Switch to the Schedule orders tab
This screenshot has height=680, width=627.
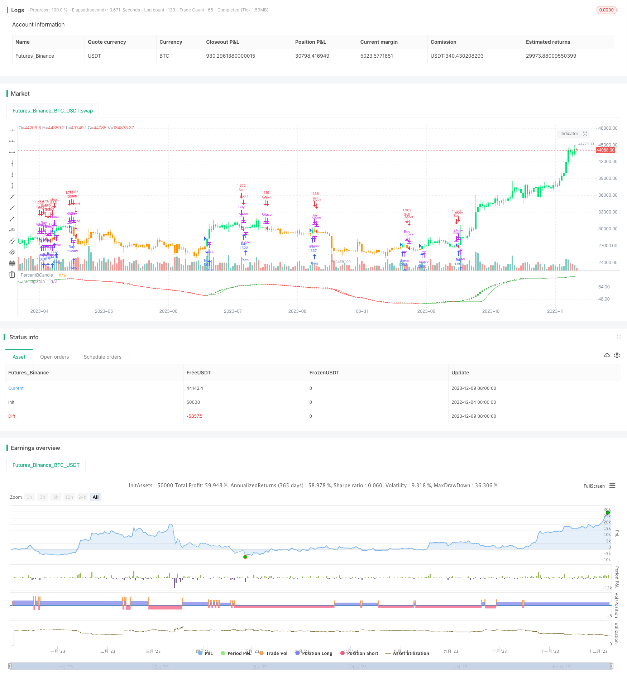tap(102, 357)
